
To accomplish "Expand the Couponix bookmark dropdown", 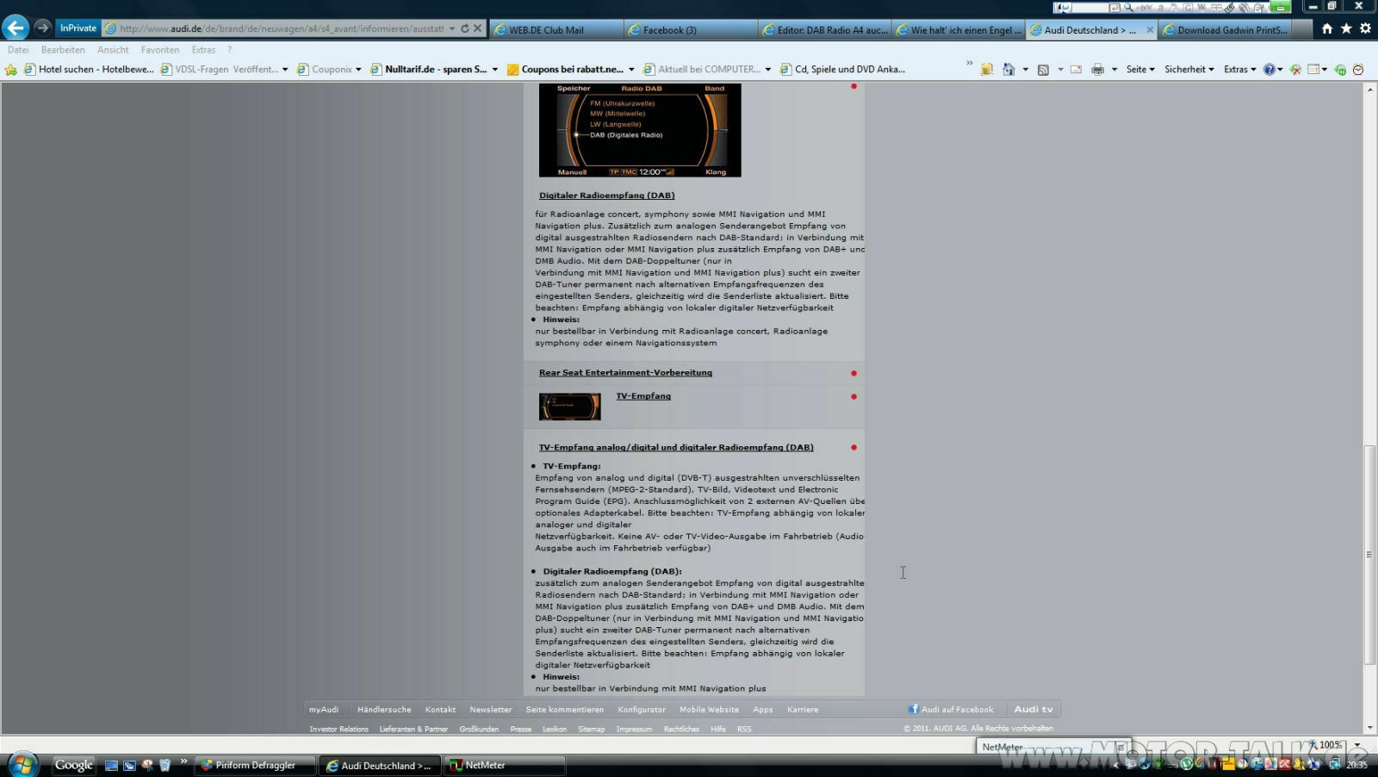I will point(358,70).
